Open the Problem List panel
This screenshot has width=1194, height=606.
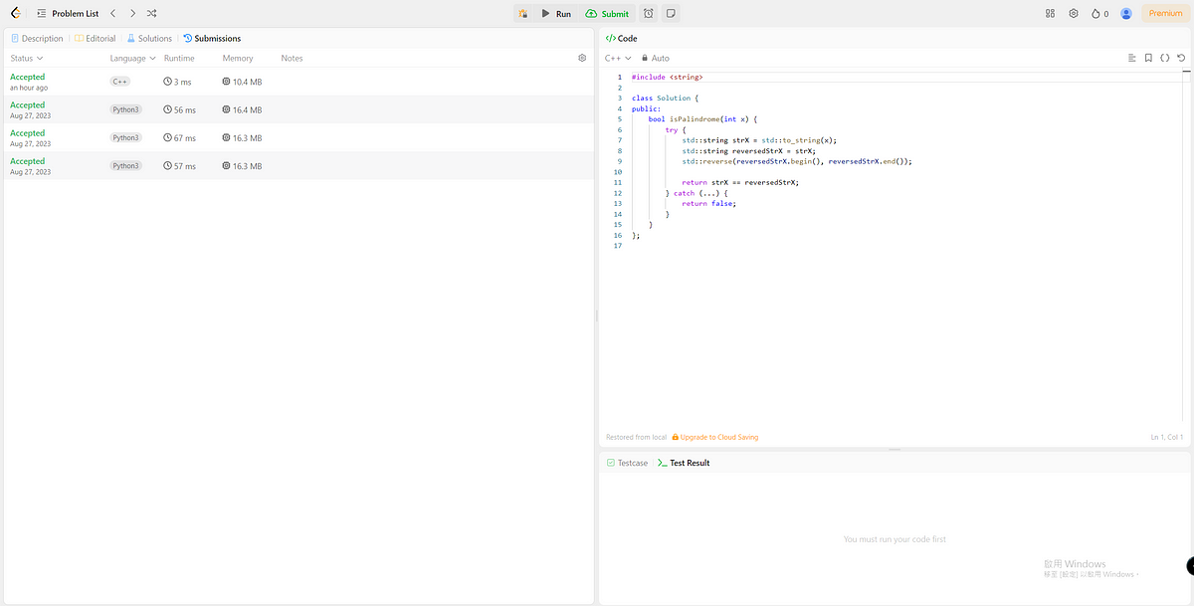tap(68, 14)
